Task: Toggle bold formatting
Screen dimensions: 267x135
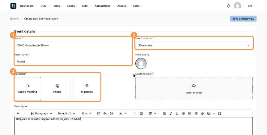Action: pos(164,113)
